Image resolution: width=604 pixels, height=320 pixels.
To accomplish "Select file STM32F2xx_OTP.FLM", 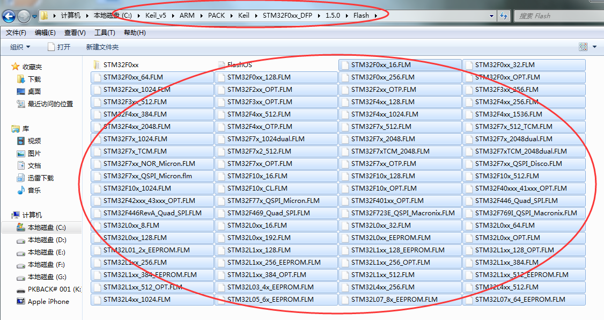I will coord(400,90).
